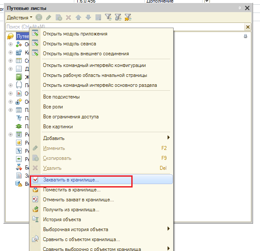
Task: Click Удалить (Del) menu entry
Action: [101, 168]
